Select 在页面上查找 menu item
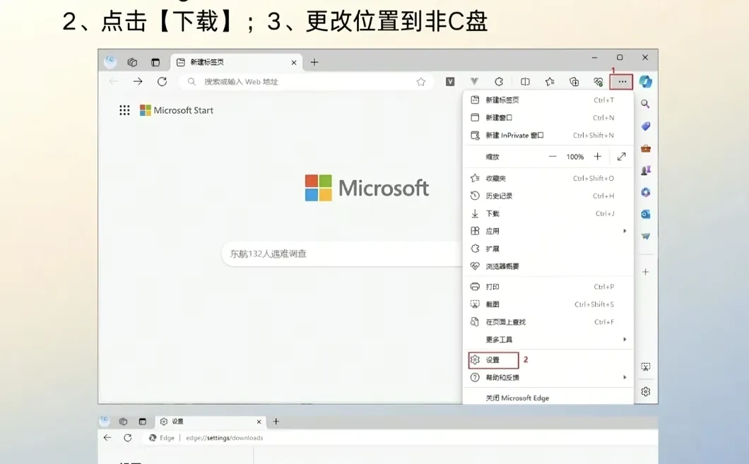The image size is (749, 464). 548,322
